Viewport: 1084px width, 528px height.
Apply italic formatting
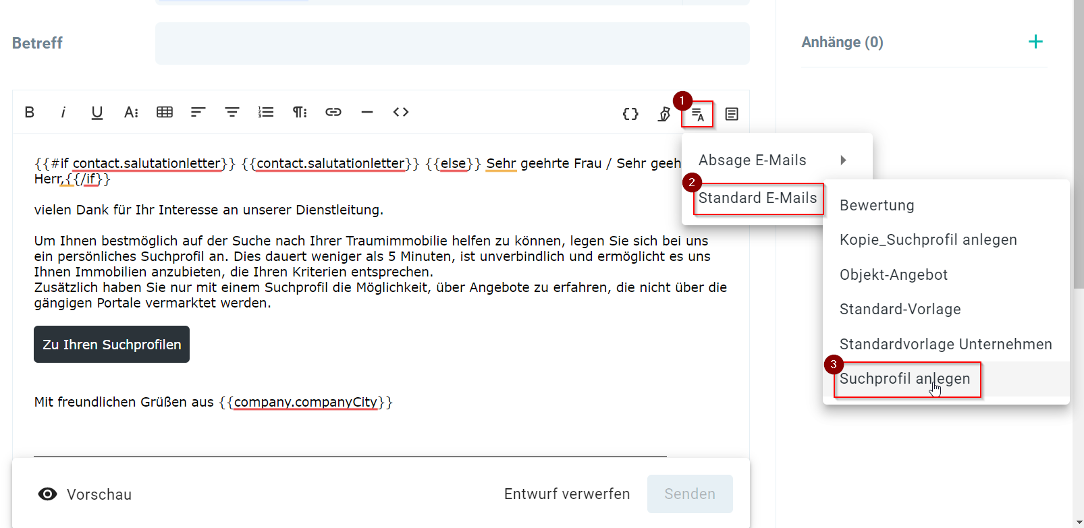(63, 113)
